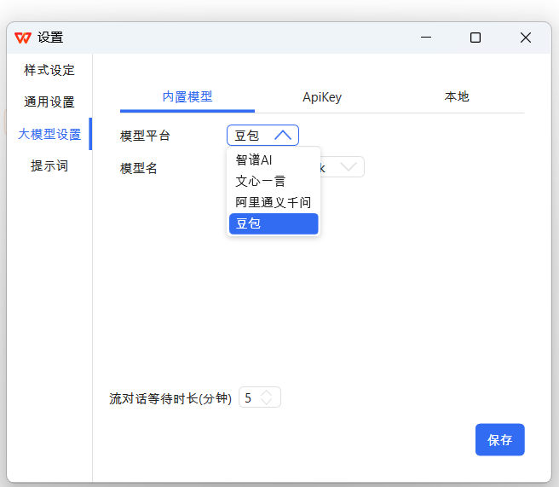The height and width of the screenshot is (487, 559).
Task: Click the WPS logo icon in title bar
Action: tap(23, 38)
